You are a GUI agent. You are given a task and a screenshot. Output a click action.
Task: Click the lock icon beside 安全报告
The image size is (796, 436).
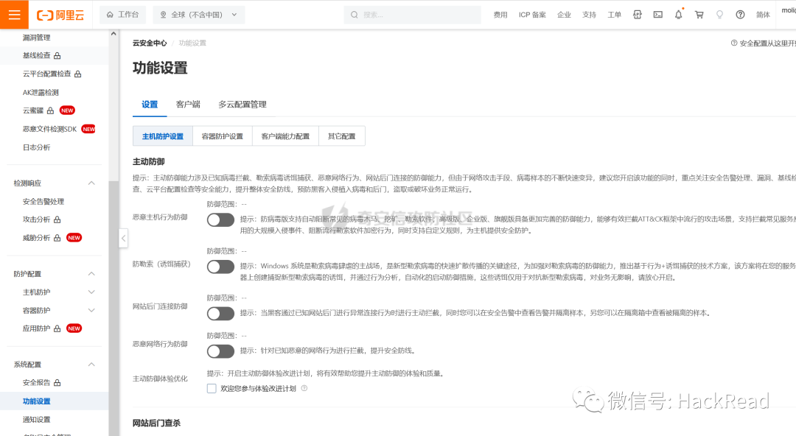57,383
